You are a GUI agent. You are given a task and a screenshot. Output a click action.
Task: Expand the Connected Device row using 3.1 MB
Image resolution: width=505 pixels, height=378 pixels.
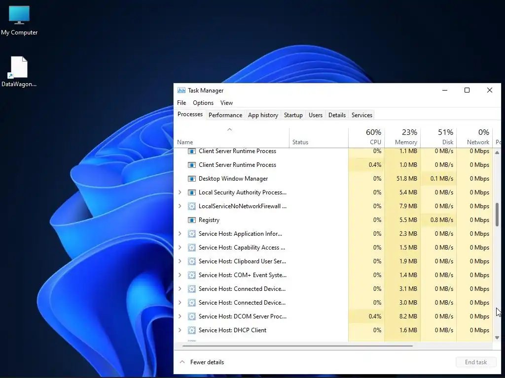tap(180, 289)
